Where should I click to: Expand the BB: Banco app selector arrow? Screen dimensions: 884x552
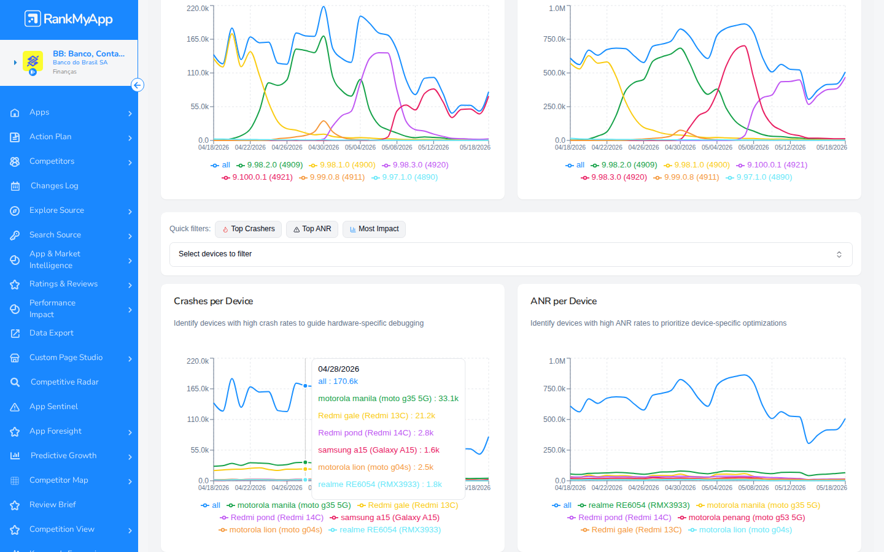point(15,63)
